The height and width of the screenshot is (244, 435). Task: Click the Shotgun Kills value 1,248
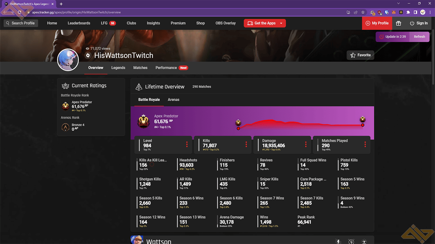[145, 184]
